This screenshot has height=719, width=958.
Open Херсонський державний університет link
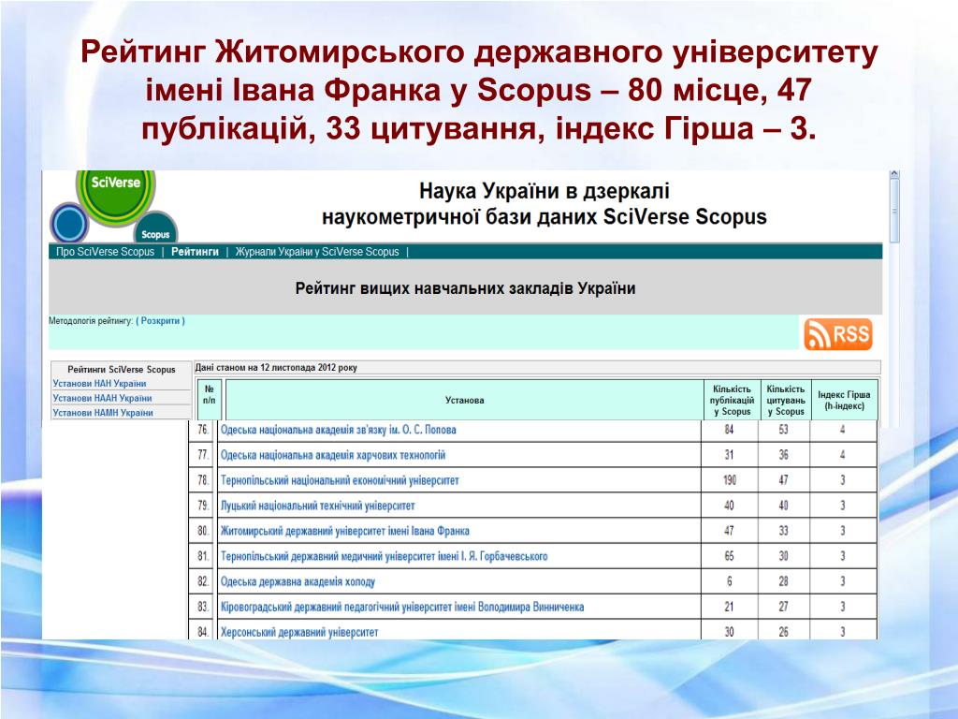coord(299,632)
